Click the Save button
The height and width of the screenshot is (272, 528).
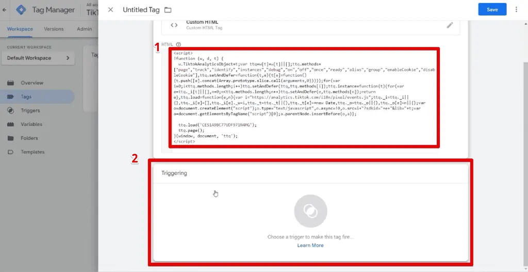click(x=492, y=9)
